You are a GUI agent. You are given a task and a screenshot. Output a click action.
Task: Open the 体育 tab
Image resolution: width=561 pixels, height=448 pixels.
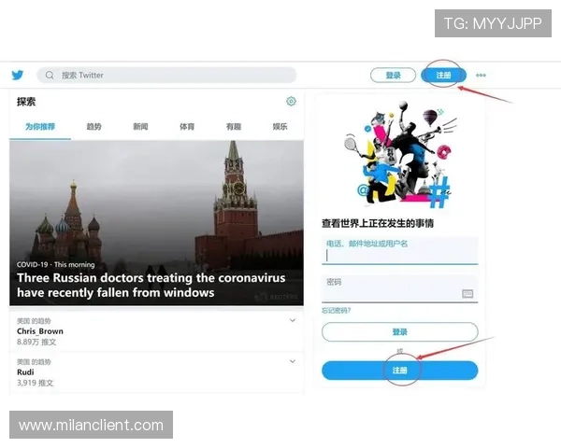tap(187, 127)
